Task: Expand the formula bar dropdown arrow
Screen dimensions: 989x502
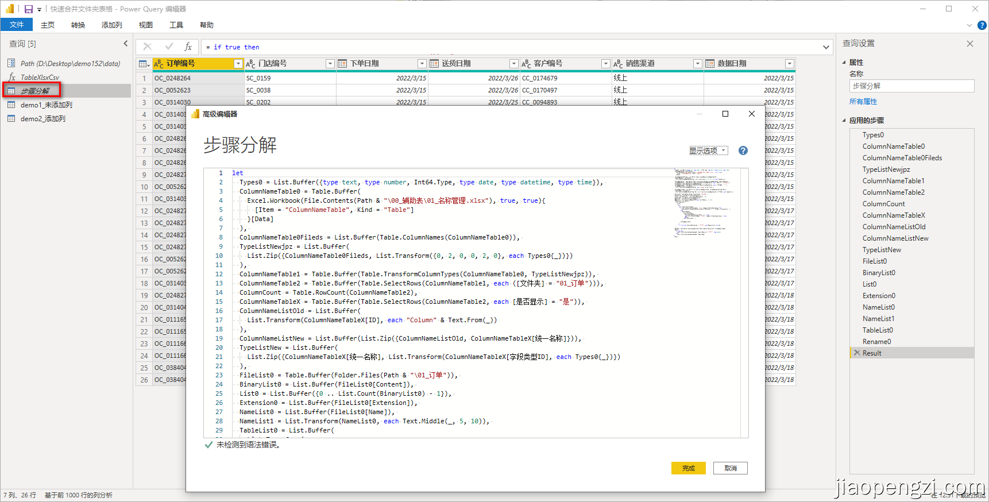Action: coord(826,47)
